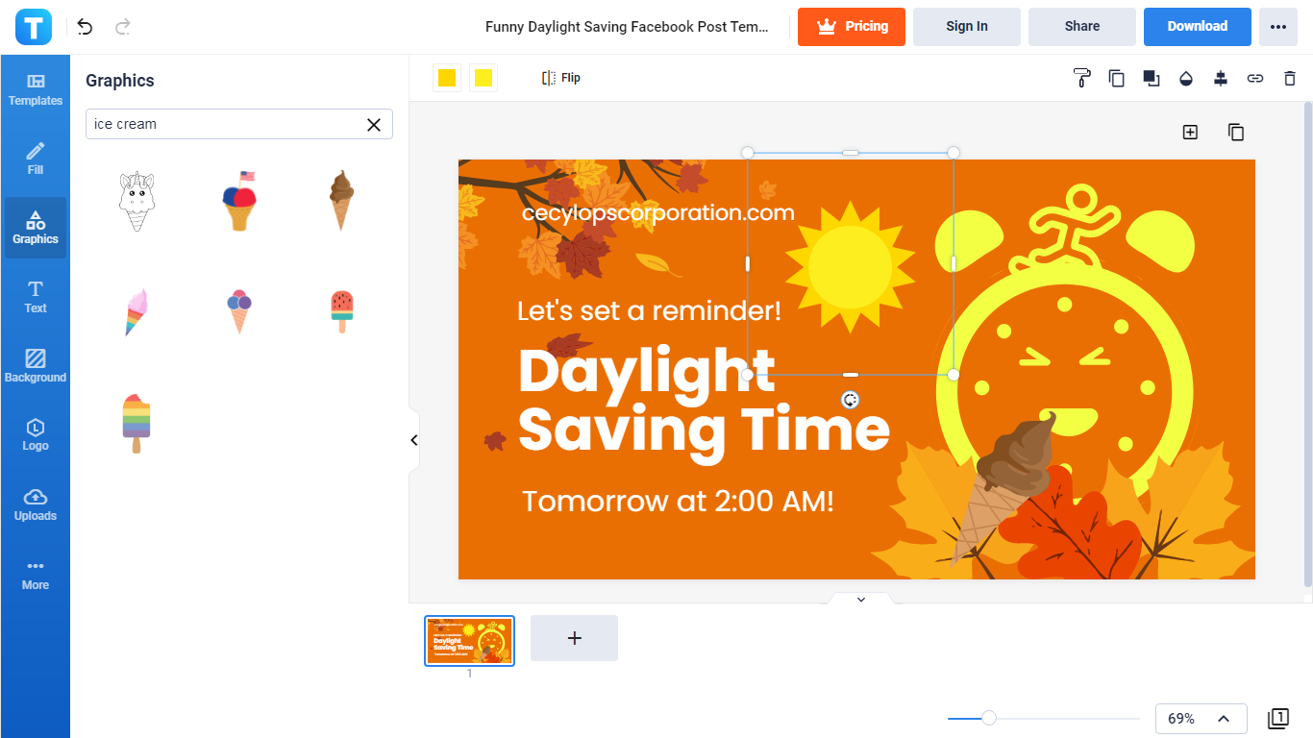Select the rainbow popsicle graphic
The width and height of the screenshot is (1313, 738).
[136, 423]
